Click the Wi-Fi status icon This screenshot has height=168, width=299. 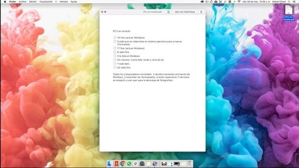239,2
